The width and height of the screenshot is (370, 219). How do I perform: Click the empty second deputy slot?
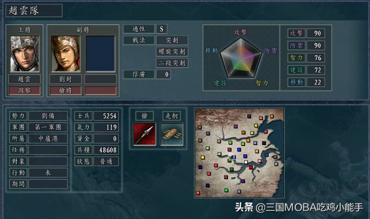[100, 54]
